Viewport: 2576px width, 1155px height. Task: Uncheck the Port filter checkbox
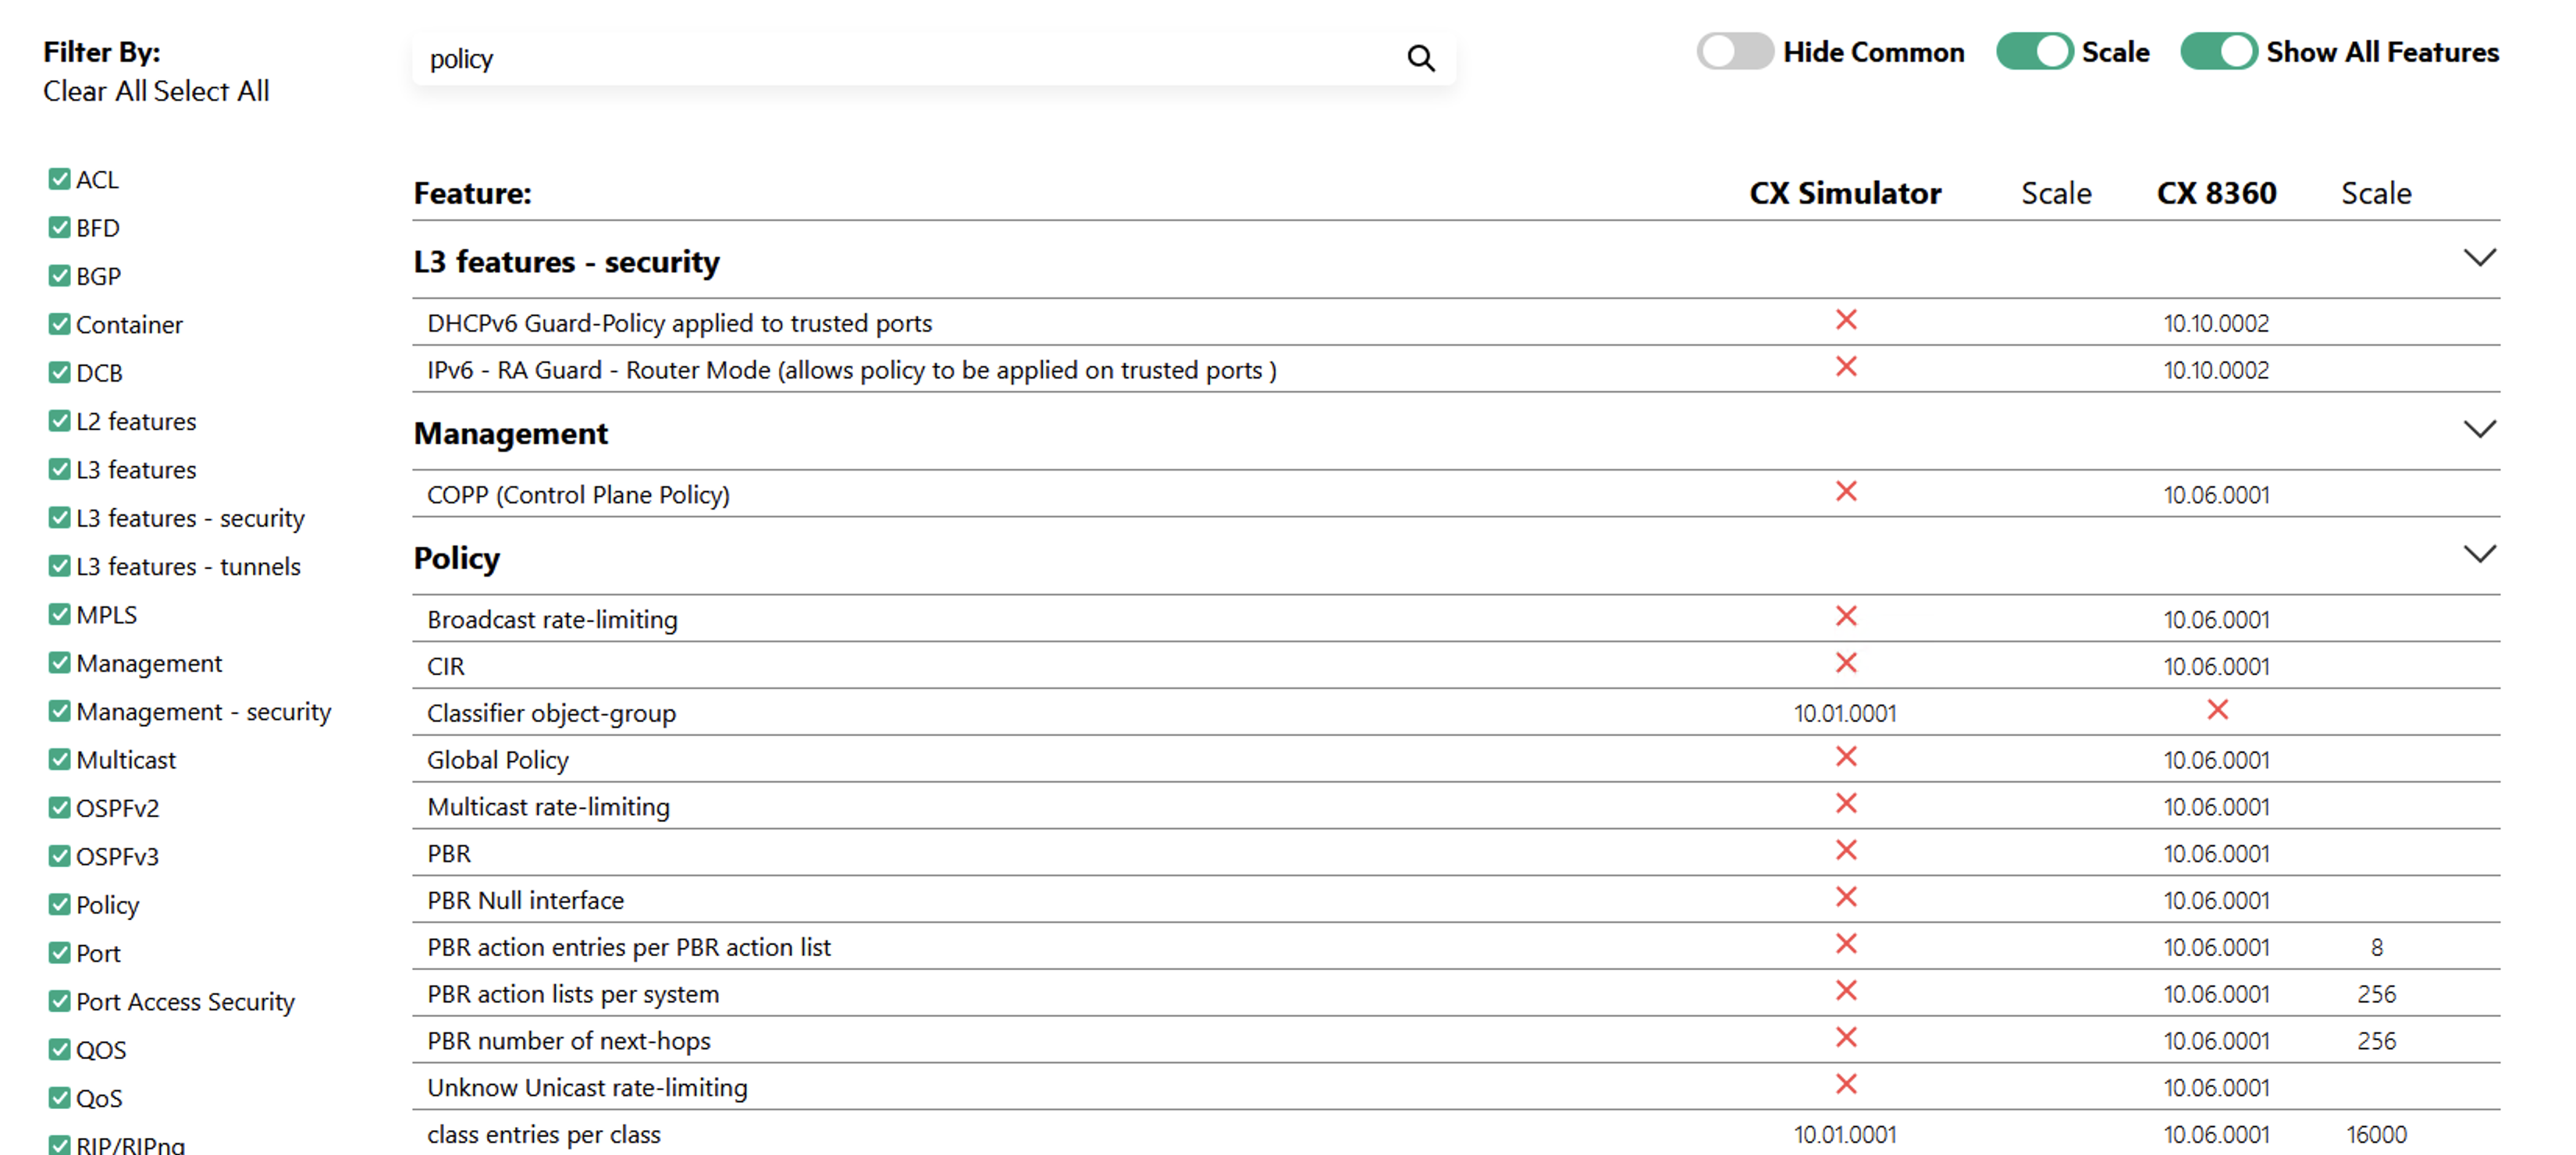(59, 952)
